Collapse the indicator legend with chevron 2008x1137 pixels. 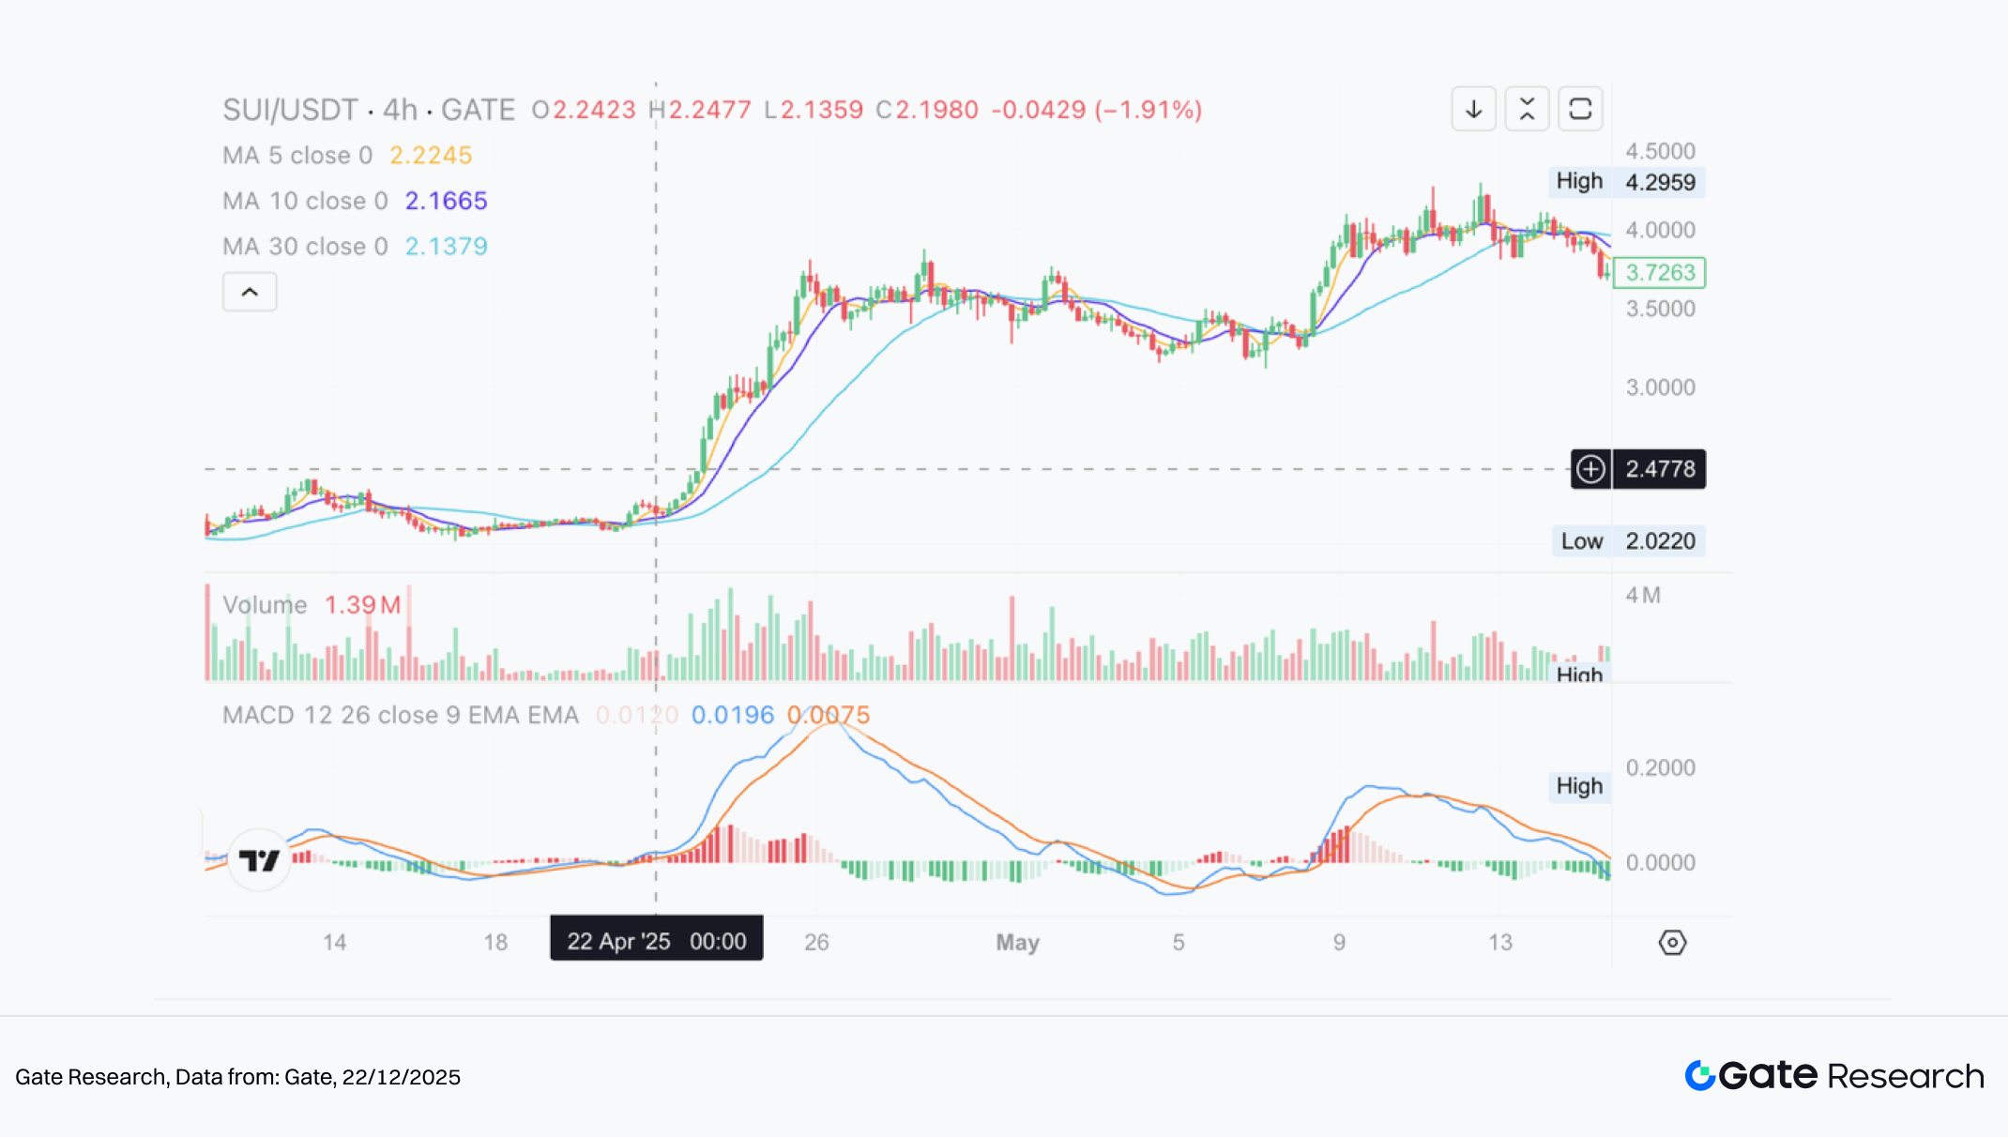point(250,292)
